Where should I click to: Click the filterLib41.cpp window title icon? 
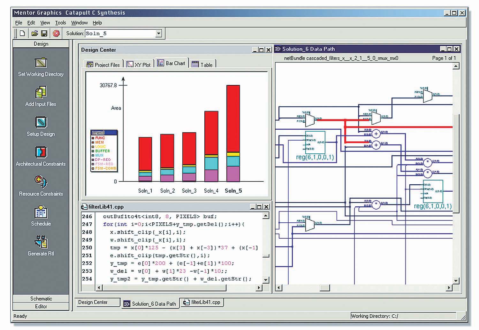tap(84, 207)
